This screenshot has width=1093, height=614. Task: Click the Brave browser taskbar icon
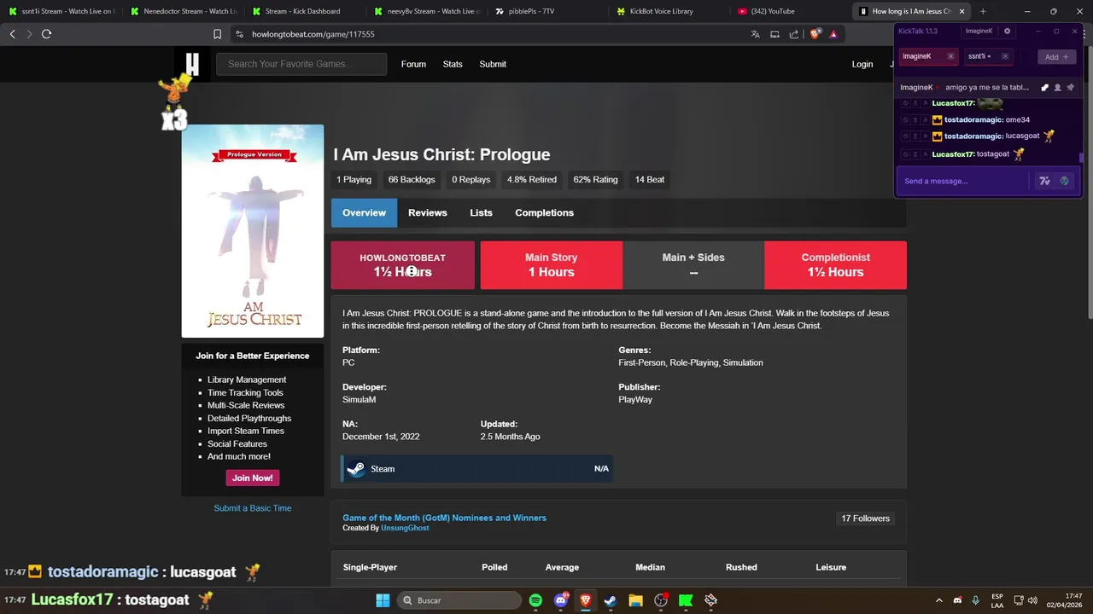click(586, 600)
